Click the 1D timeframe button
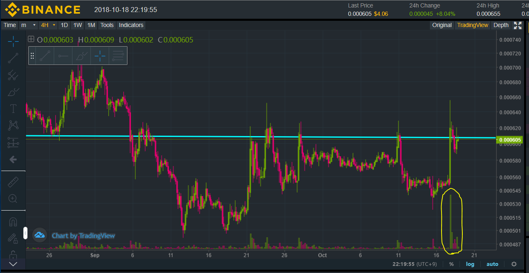Viewport: 529px width, 273px height. click(x=64, y=25)
